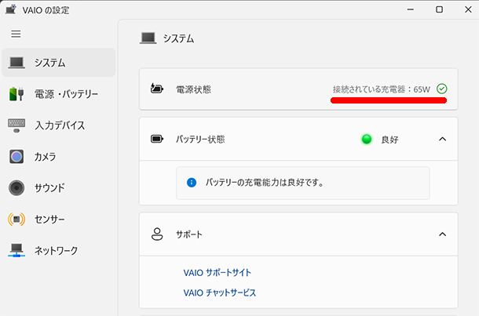Click the laptop icon in the システム page header
This screenshot has height=316, width=479.
click(x=148, y=38)
